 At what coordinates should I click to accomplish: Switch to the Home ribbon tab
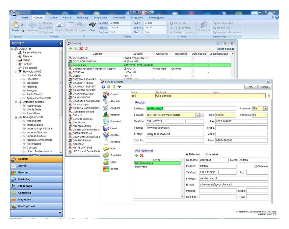[x=25, y=18]
